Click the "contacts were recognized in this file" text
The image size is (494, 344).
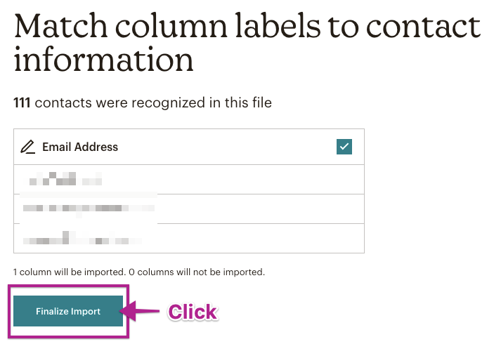(153, 103)
